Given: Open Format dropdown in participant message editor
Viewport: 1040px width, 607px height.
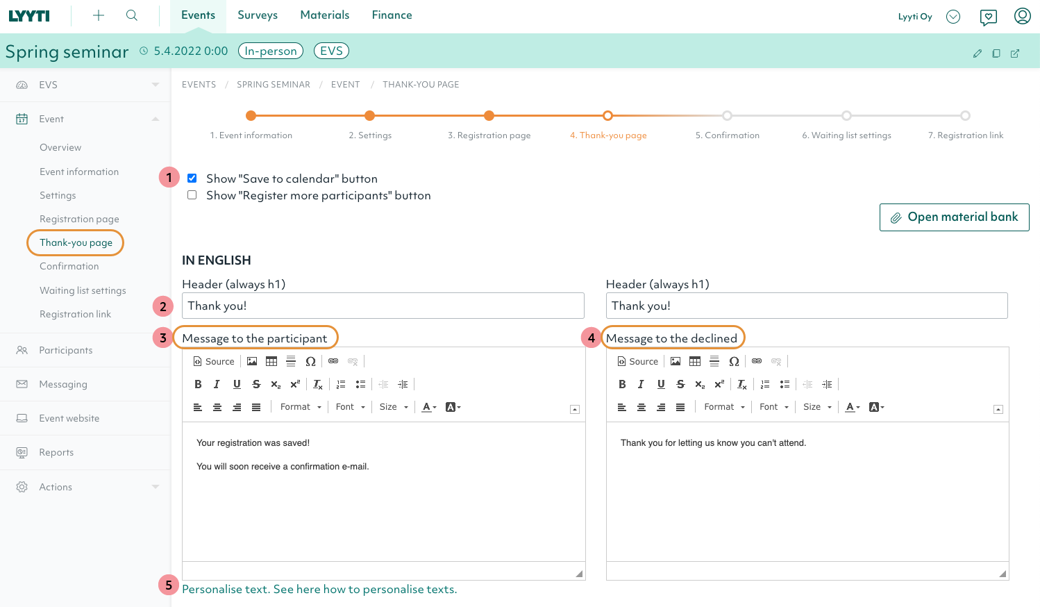Looking at the screenshot, I should 301,407.
